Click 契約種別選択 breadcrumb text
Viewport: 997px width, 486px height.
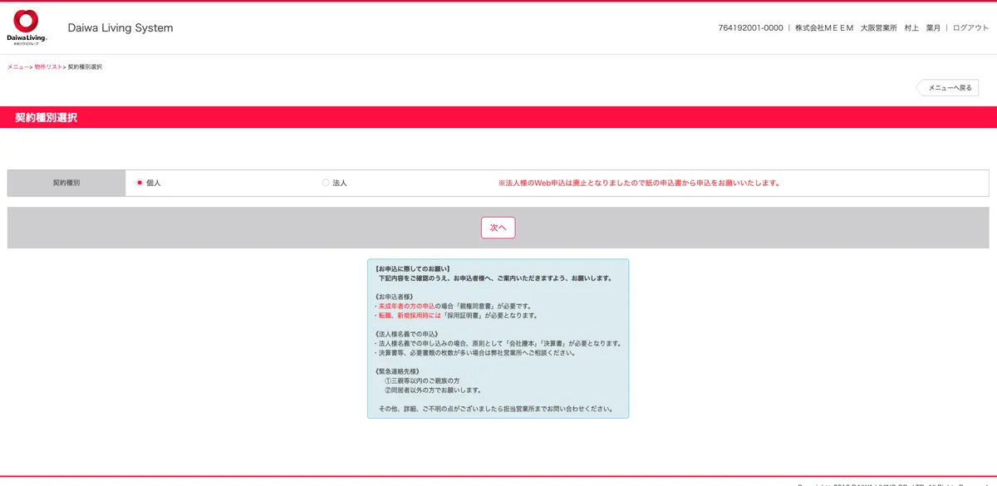85,66
